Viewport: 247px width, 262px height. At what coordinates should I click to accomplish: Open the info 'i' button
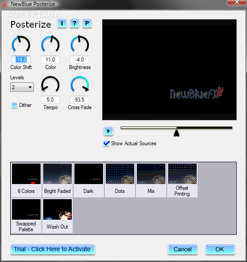click(x=62, y=23)
